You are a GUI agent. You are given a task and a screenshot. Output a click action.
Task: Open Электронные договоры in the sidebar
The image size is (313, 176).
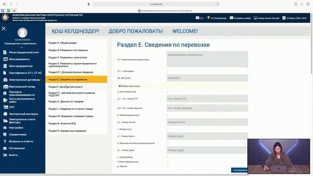tap(24, 80)
